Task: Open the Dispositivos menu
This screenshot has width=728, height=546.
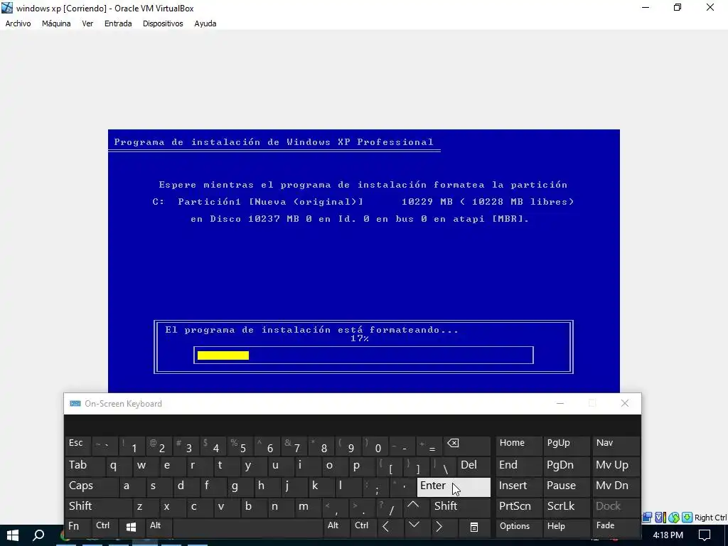Action: pos(163,23)
